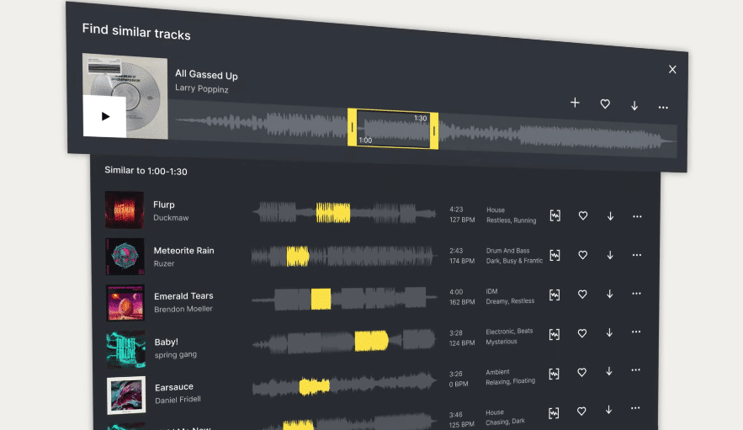Open more options for Meteorite Rain
The width and height of the screenshot is (743, 430).
tap(636, 255)
